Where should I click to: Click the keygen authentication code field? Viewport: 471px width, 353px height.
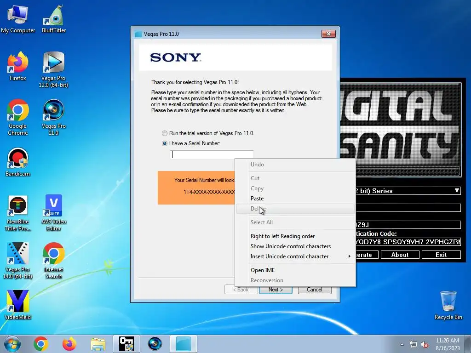(x=408, y=242)
